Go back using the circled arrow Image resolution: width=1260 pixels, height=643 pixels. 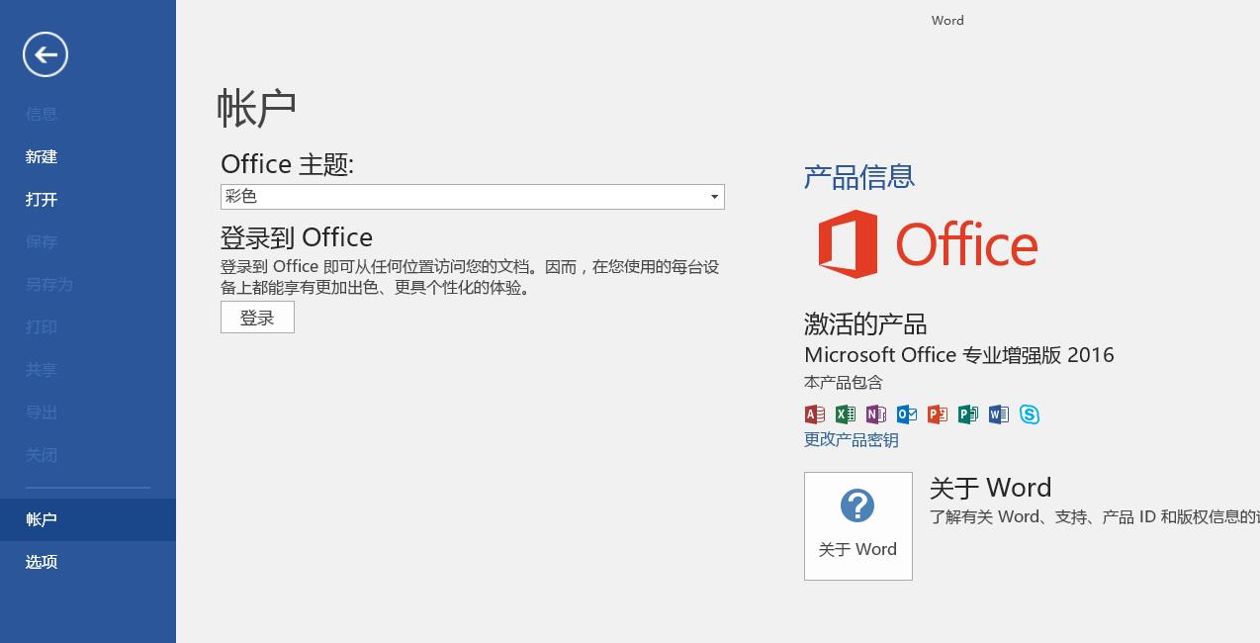pos(45,54)
